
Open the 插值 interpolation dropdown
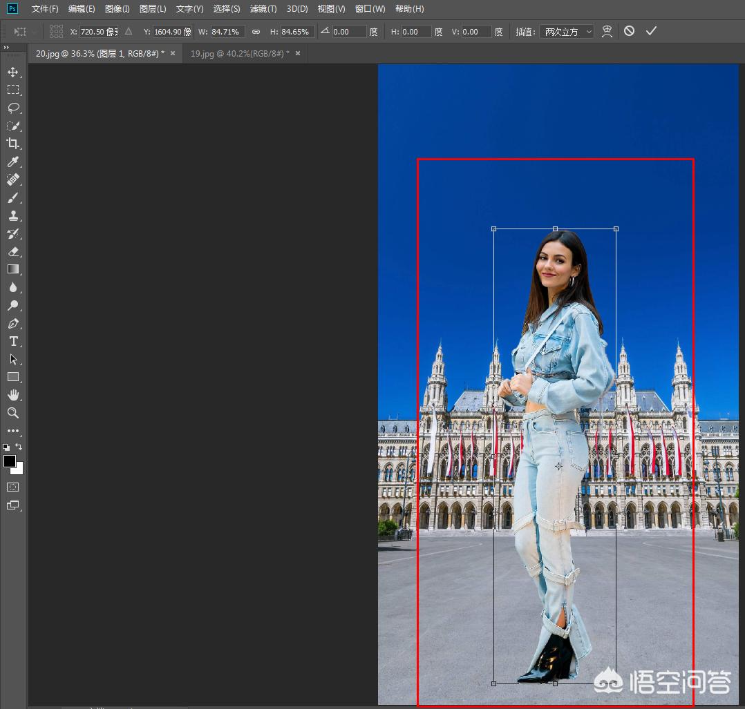pos(567,31)
